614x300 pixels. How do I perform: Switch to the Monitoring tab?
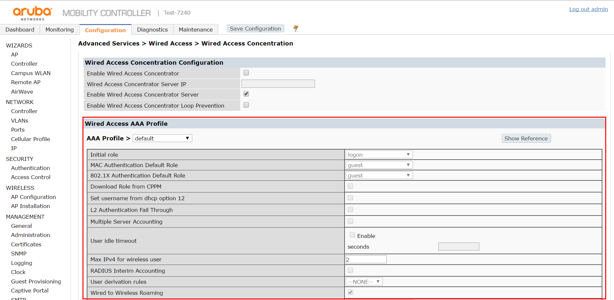pos(59,29)
